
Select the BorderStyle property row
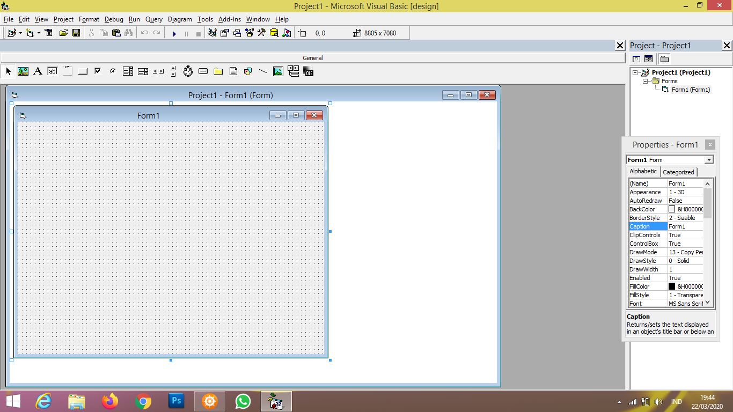pos(665,218)
